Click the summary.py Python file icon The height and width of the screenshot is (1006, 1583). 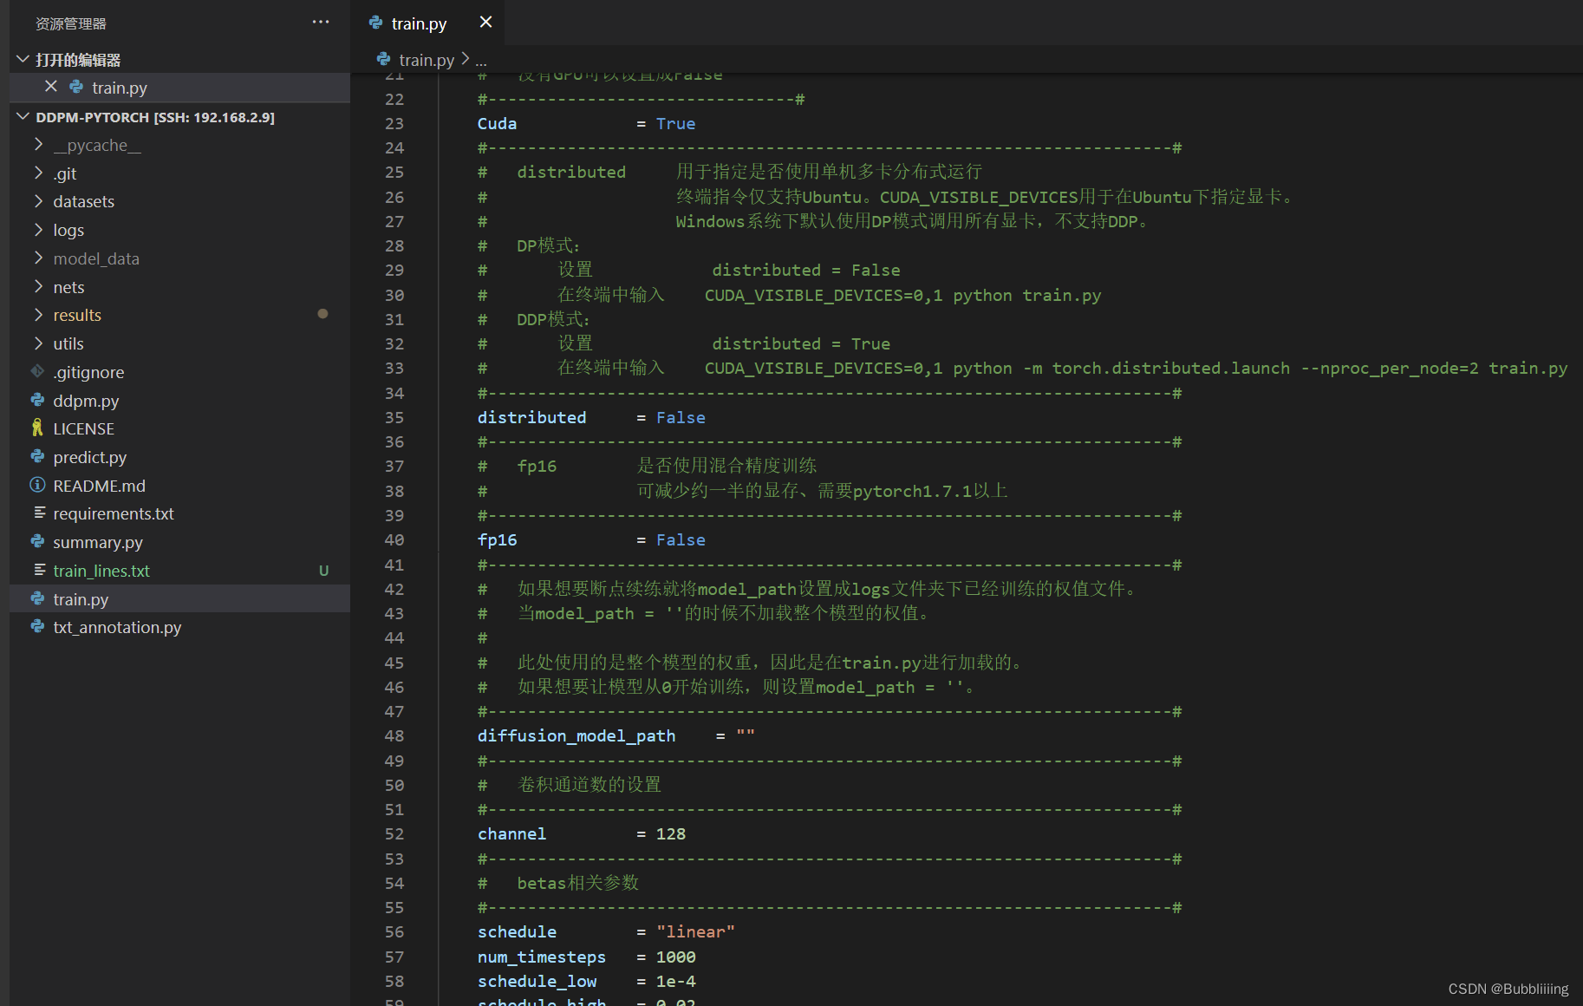tap(37, 542)
